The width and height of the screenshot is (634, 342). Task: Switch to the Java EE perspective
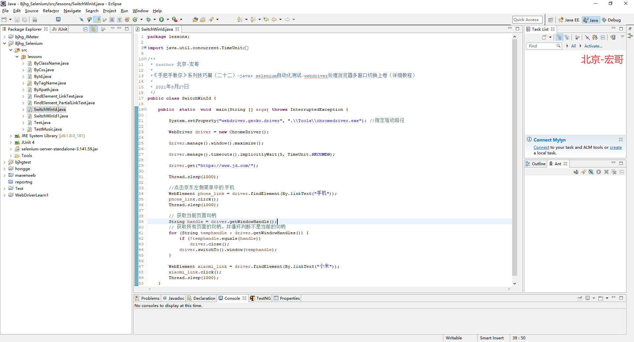pos(569,20)
